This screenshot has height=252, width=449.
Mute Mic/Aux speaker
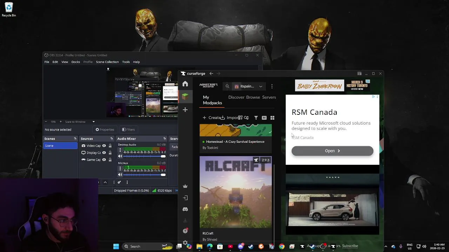120,174
